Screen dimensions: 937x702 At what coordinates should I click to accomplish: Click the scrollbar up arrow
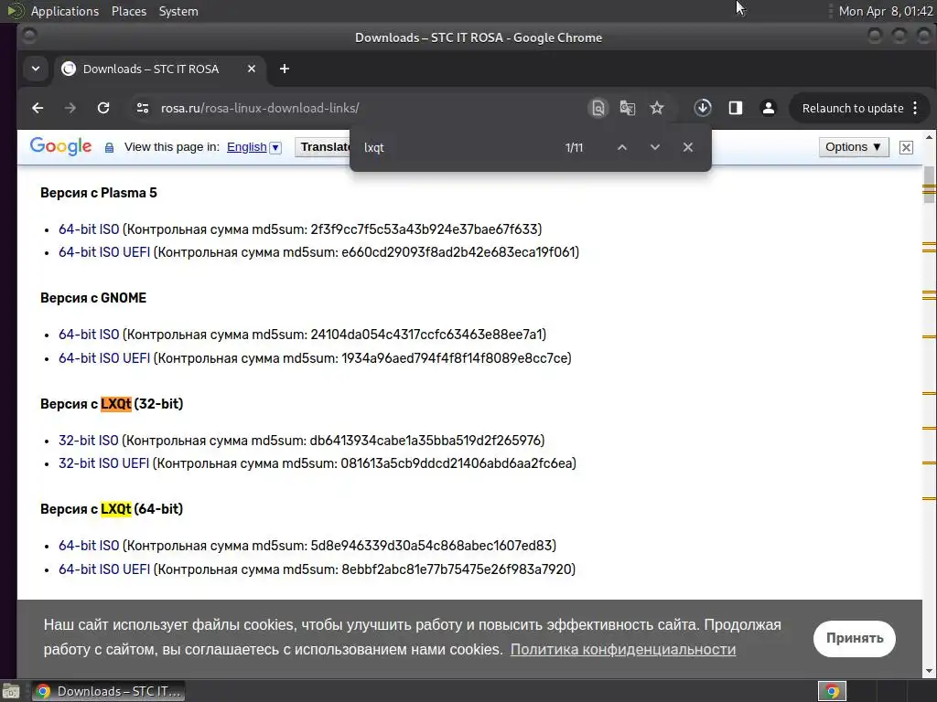929,137
